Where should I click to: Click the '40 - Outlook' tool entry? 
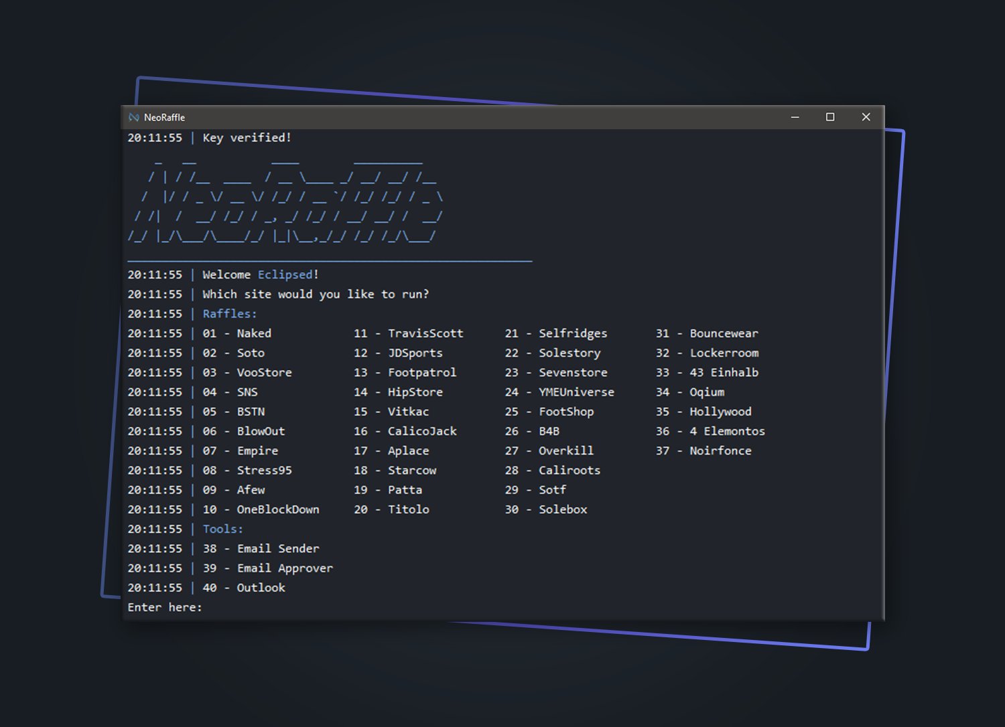pyautogui.click(x=244, y=588)
